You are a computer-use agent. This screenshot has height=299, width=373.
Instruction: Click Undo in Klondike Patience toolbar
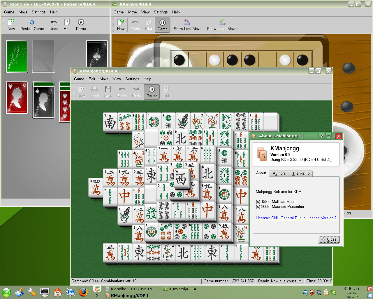[x=54, y=25]
